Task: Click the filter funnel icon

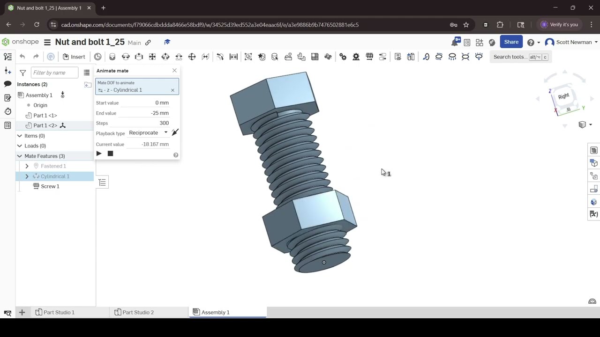Action: pos(22,73)
